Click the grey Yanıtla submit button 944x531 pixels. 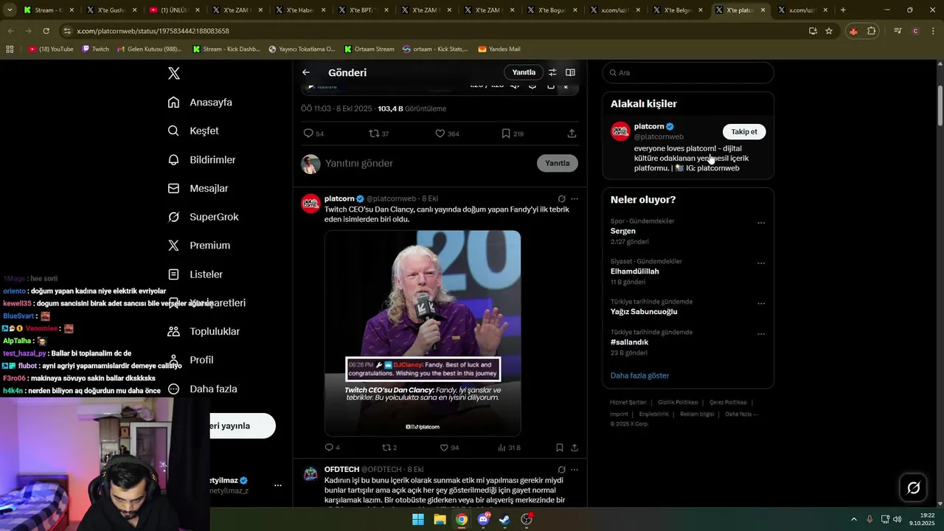[x=557, y=163]
